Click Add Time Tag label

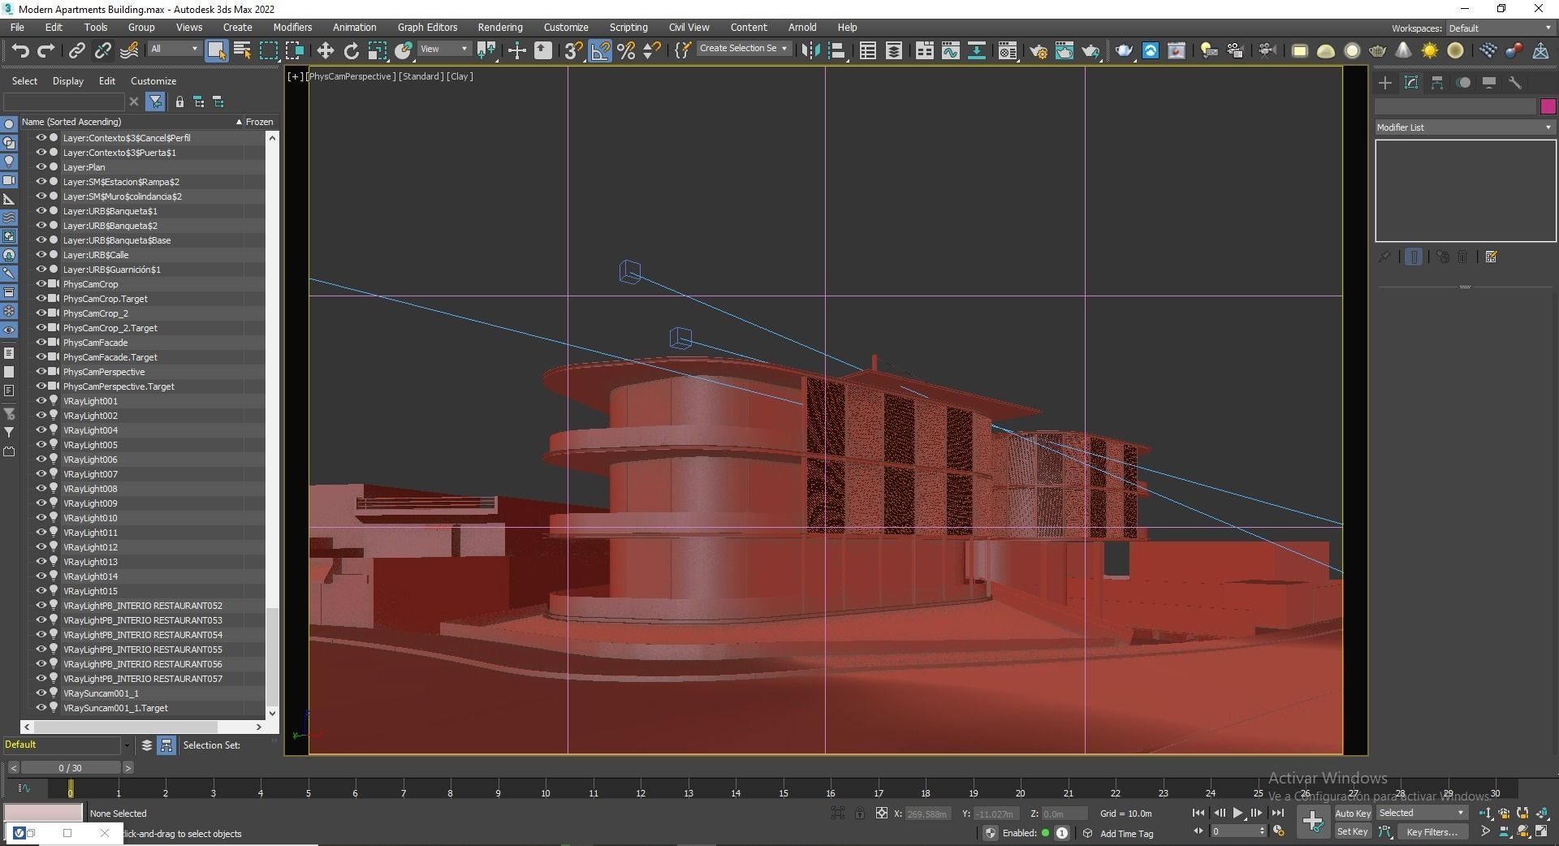click(x=1127, y=834)
